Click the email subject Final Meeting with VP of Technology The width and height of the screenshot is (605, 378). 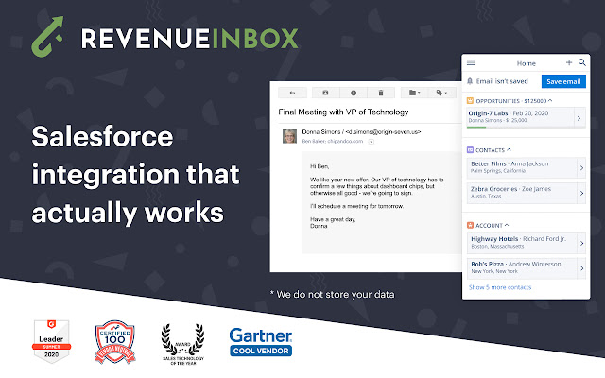pyautogui.click(x=343, y=112)
